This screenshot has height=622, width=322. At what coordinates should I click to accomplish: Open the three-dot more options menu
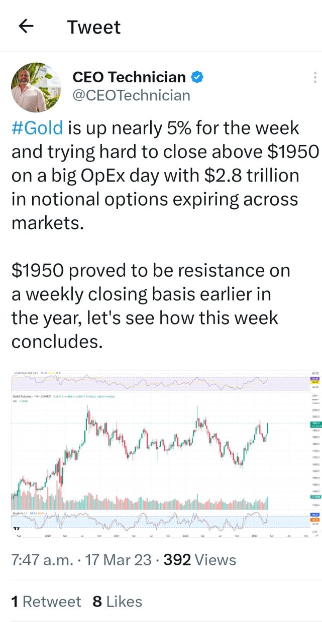314,78
